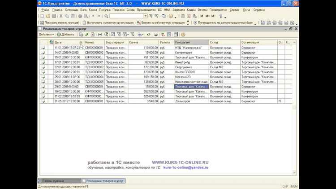
Task: Click the Сумма column header
Action: tap(143, 42)
